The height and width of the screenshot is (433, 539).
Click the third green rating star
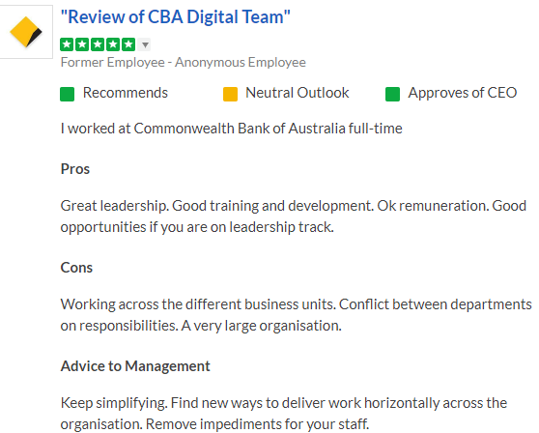click(x=98, y=44)
